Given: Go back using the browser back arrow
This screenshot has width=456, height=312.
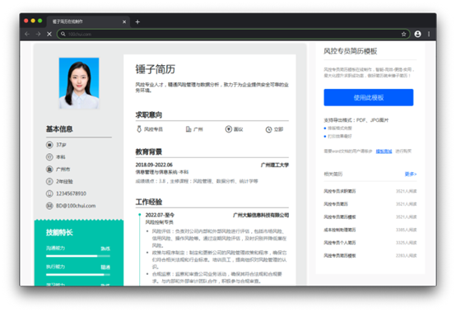Looking at the screenshot, I should [x=27, y=34].
